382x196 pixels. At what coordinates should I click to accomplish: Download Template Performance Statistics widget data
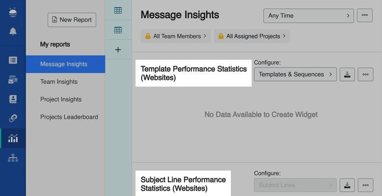[347, 74]
